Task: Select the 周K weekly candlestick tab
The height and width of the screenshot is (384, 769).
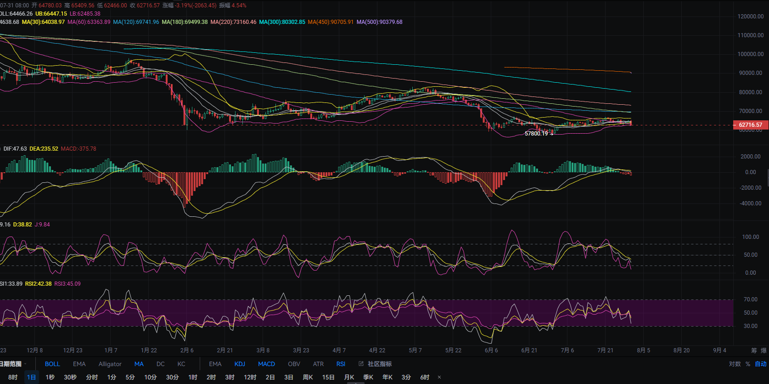Action: [x=308, y=377]
